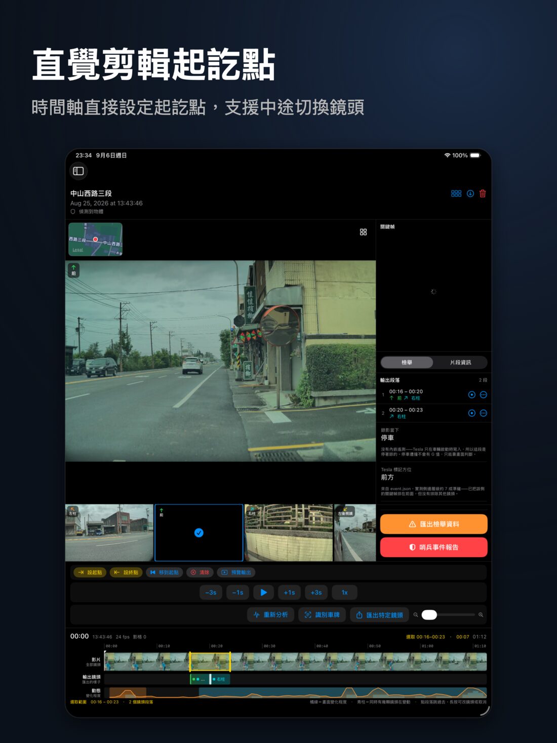
Task: Click the orange 匯出檢舉資料 button
Action: coord(434,524)
